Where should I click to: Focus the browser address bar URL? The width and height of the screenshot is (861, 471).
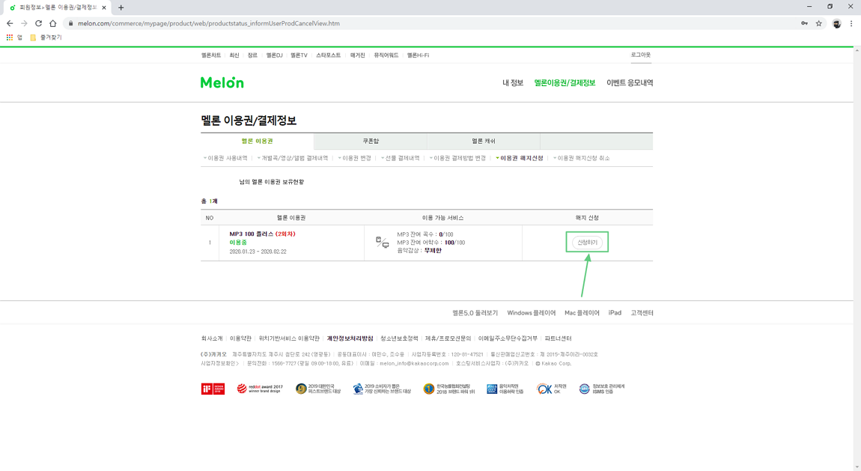209,24
